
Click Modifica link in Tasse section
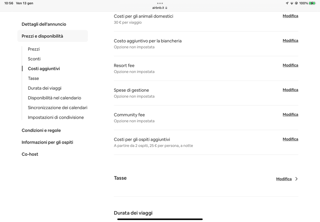coord(284,179)
